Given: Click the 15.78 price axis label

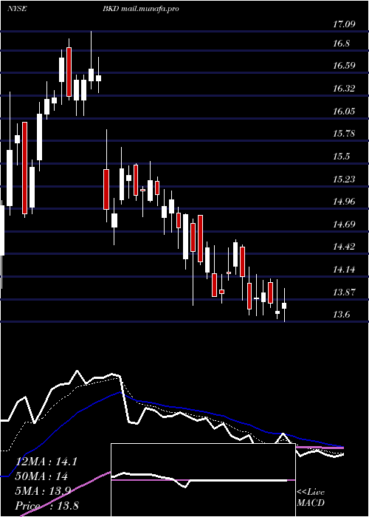Looking at the screenshot, I should (x=344, y=134).
